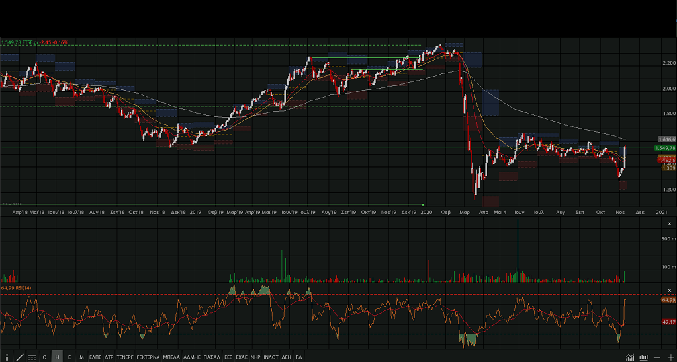Select the line drawing tool

point(20,357)
